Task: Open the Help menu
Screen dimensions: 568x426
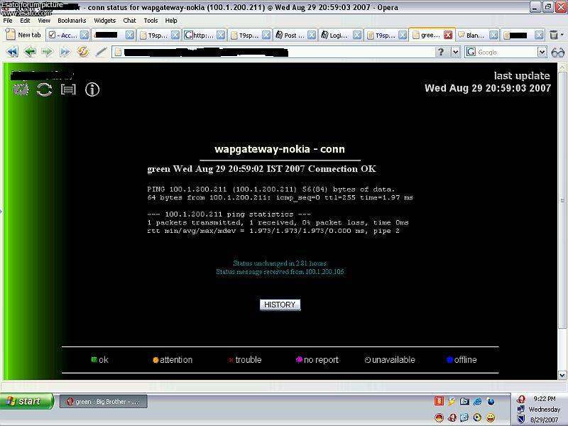Action: pyautogui.click(x=171, y=21)
